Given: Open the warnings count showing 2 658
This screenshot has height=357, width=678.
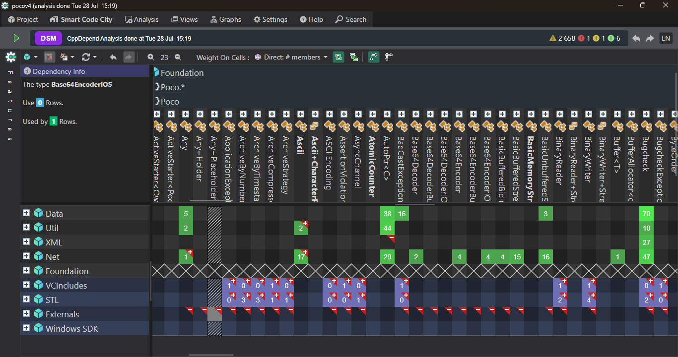Looking at the screenshot, I should click(562, 38).
